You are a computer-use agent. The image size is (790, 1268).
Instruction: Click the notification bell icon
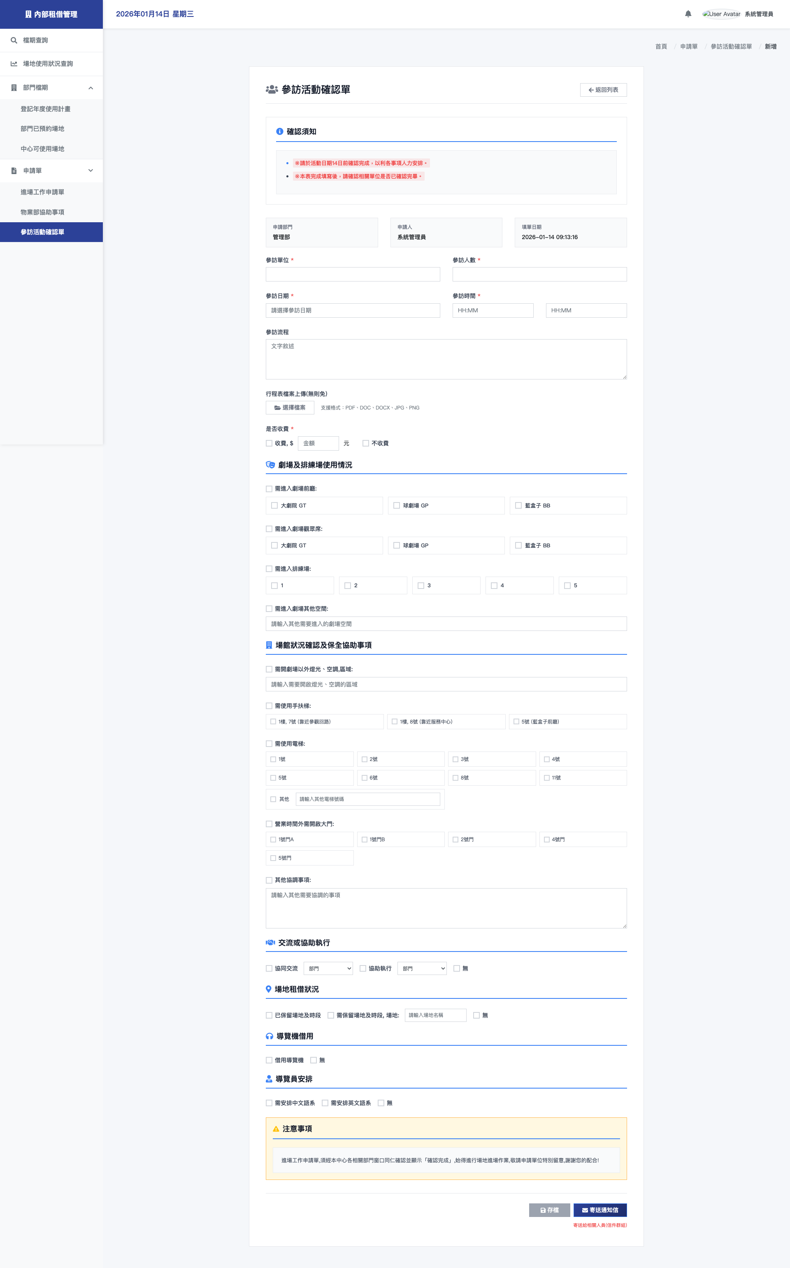pos(688,14)
